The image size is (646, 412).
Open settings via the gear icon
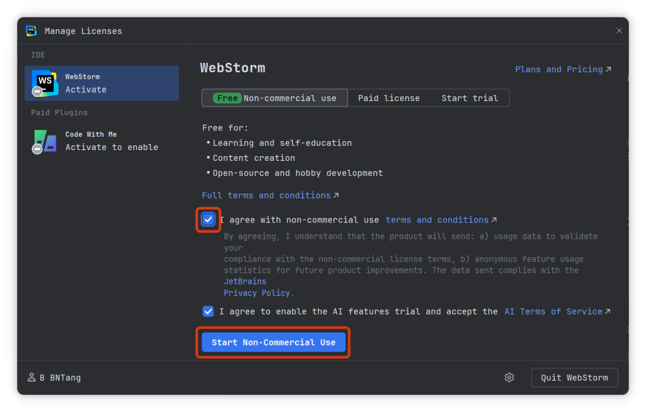click(509, 377)
